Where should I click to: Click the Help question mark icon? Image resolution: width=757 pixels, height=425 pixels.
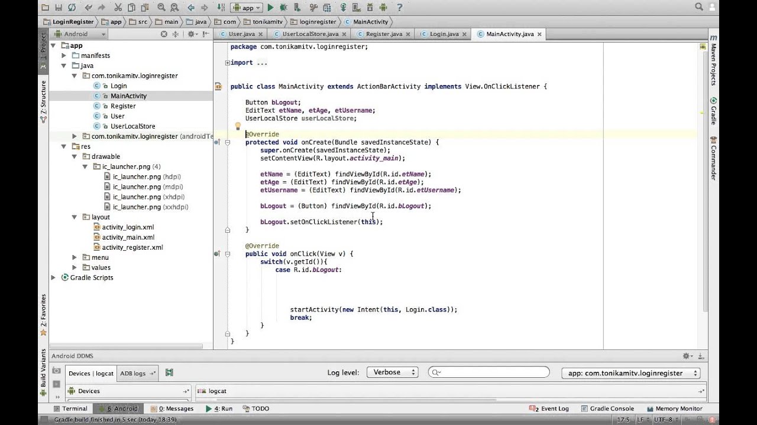click(x=400, y=8)
